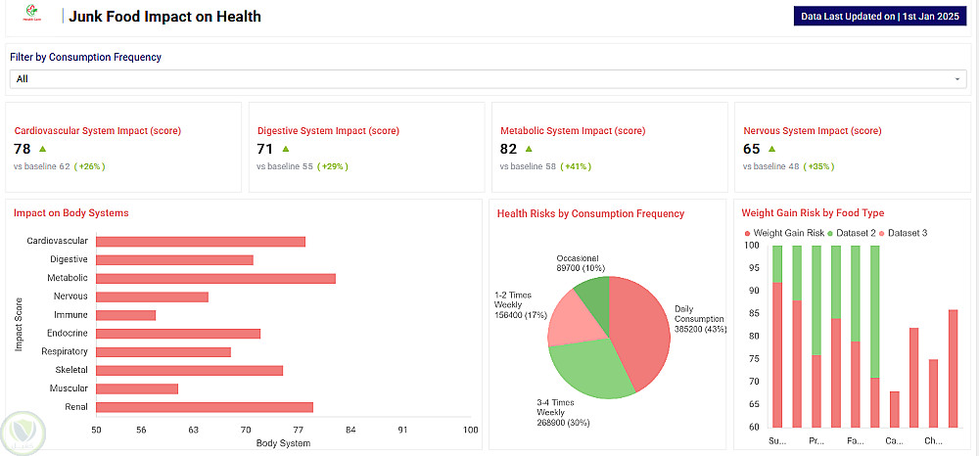Image resolution: width=979 pixels, height=456 pixels.
Task: Toggle the Dataset 2 legend series
Action: pos(856,233)
